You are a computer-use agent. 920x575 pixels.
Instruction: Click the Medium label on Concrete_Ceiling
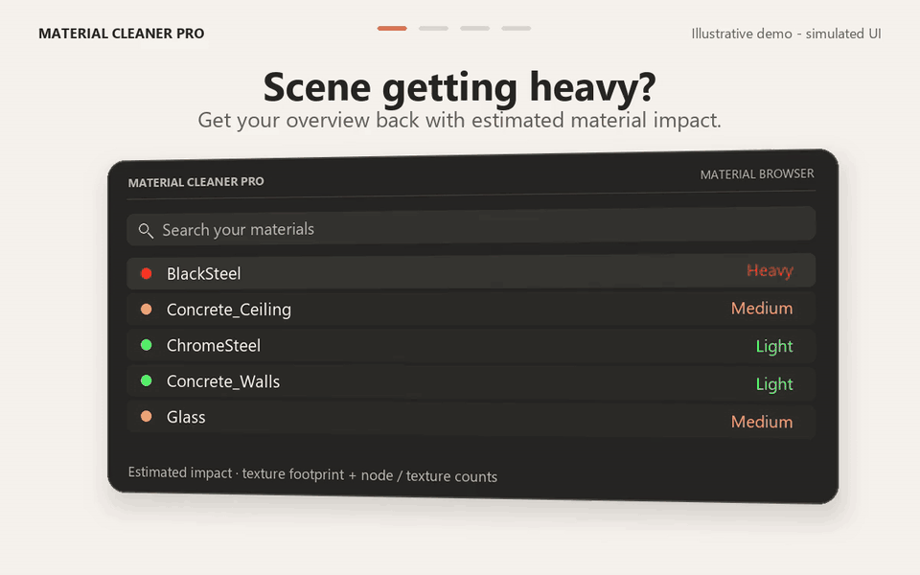point(762,308)
